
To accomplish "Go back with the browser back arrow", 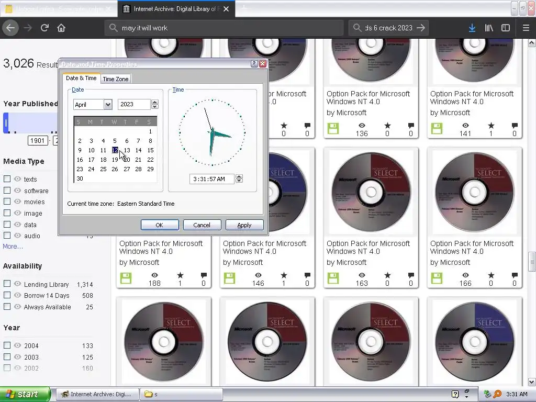I will (10, 28).
